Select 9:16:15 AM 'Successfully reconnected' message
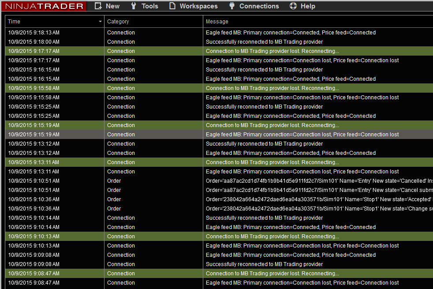The height and width of the screenshot is (289, 433). click(x=264, y=70)
